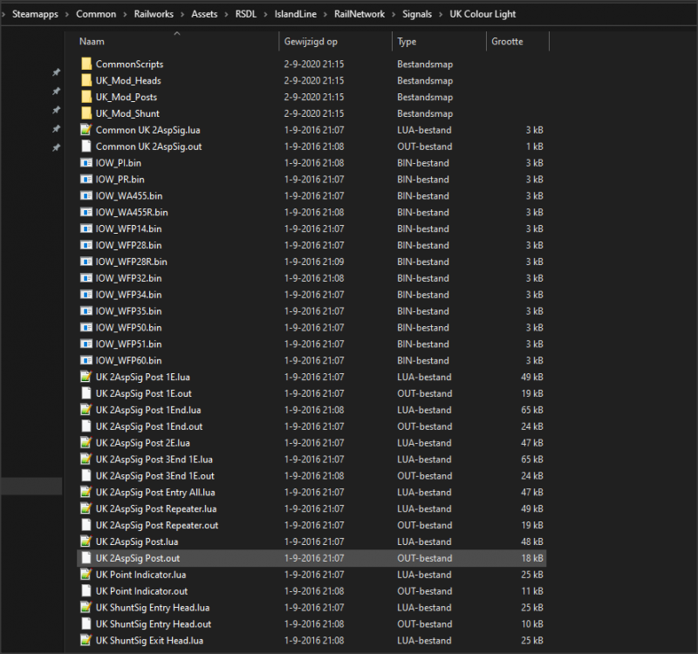698x654 pixels.
Task: Click the CommonScripts folder icon
Action: [x=86, y=64]
